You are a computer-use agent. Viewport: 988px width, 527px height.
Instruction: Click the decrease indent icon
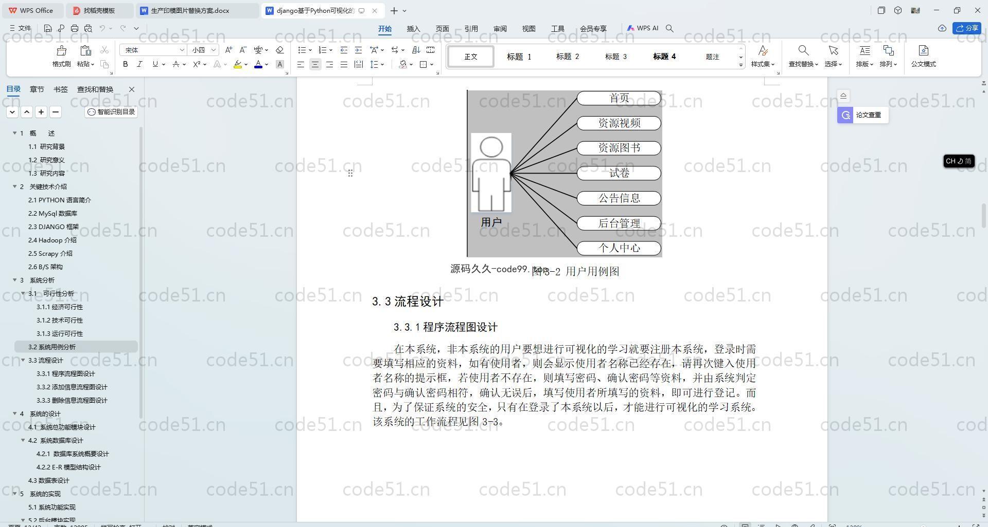point(344,50)
